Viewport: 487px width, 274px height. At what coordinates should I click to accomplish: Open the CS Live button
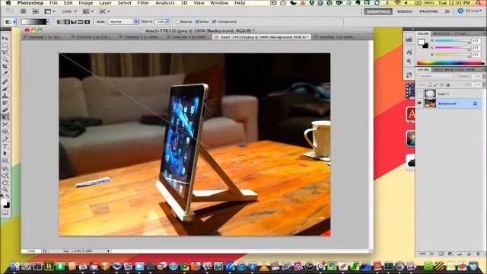pos(469,11)
